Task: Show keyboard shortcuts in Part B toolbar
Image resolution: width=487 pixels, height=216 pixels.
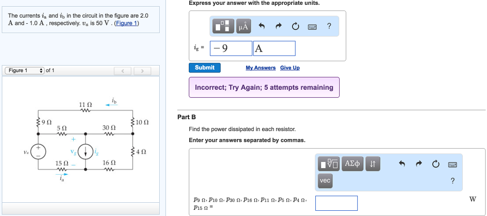Action: 453,164
